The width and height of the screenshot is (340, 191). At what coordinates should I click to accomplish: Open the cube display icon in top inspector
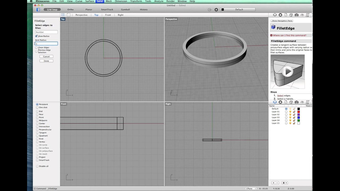(x=291, y=15)
